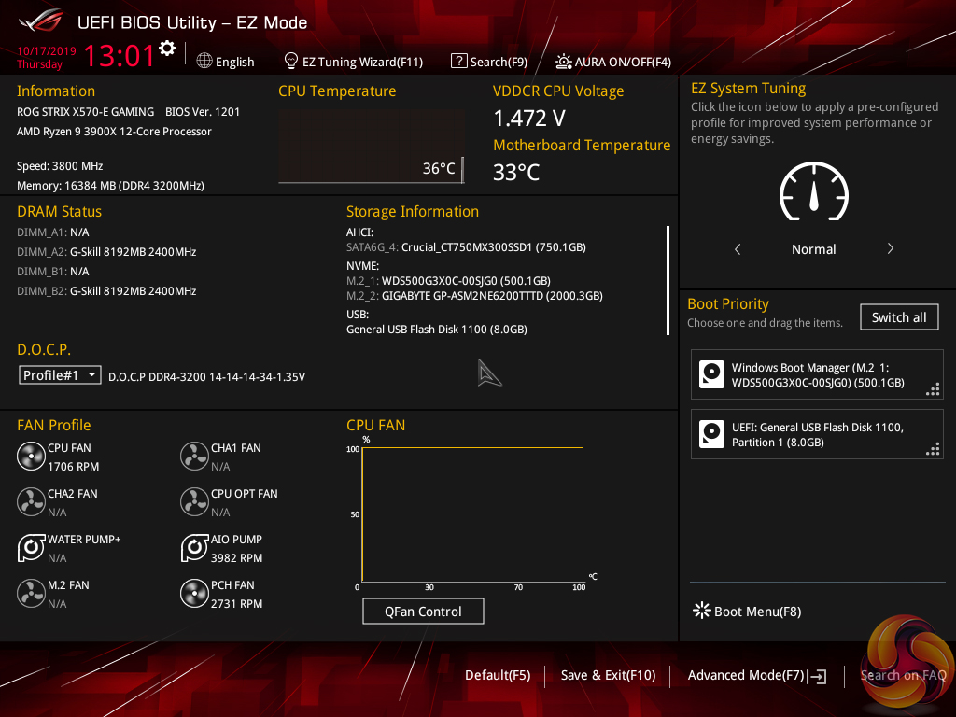
Task: Select the M.2 FAN fan icon
Action: [x=31, y=593]
